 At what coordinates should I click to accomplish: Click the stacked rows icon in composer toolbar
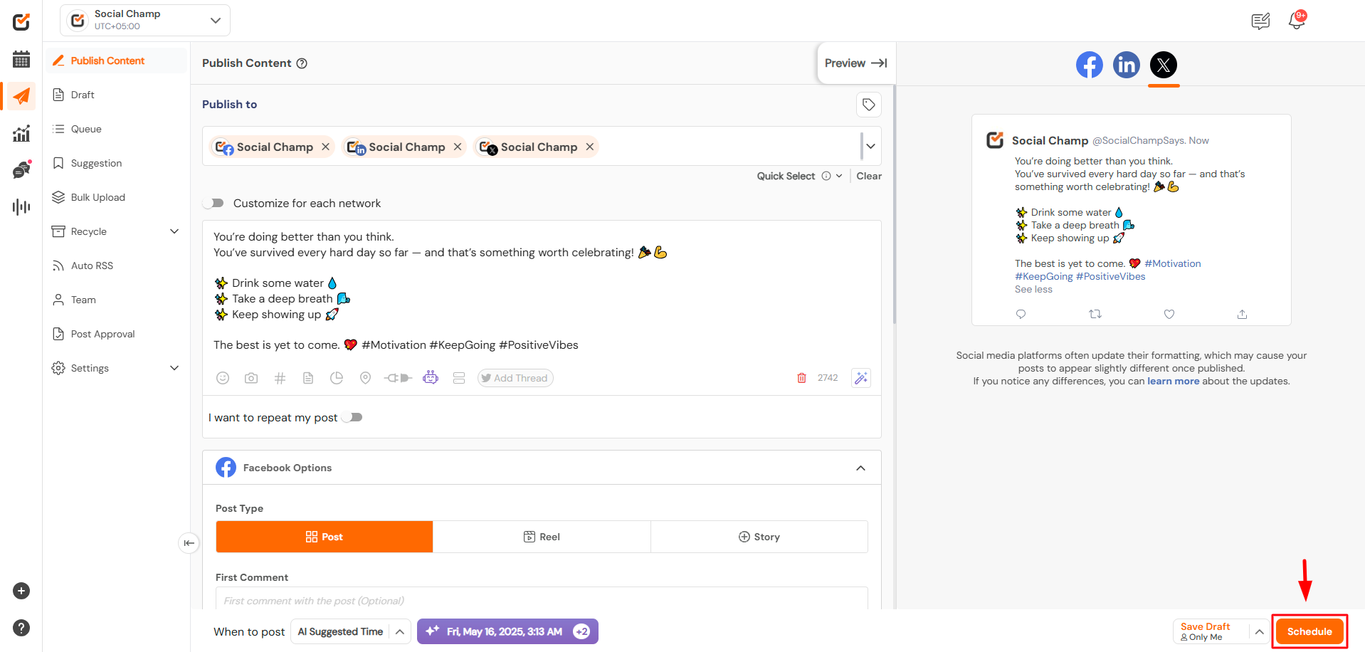(x=459, y=378)
